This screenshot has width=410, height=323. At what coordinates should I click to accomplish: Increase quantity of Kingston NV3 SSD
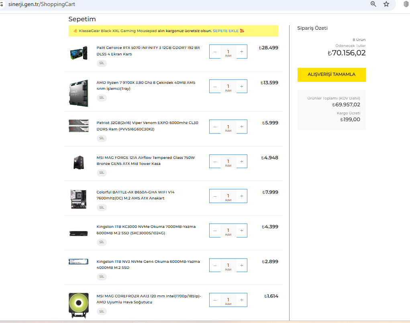[x=241, y=265]
